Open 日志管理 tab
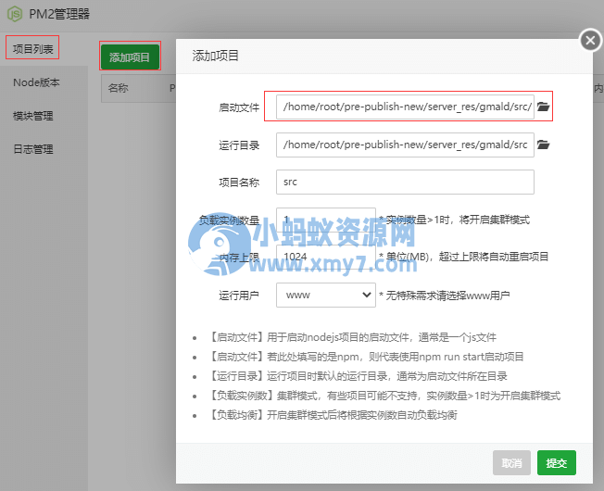The height and width of the screenshot is (491, 604). tap(33, 149)
